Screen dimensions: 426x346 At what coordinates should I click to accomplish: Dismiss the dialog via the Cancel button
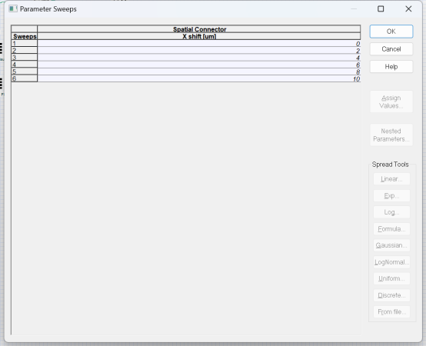(x=391, y=49)
